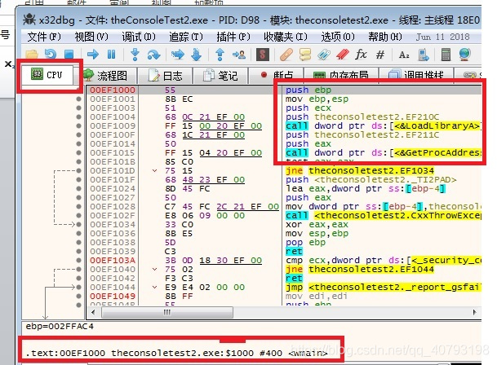Open the 文件(F) menu
Screen dimensions: 497x365
[x=44, y=37]
